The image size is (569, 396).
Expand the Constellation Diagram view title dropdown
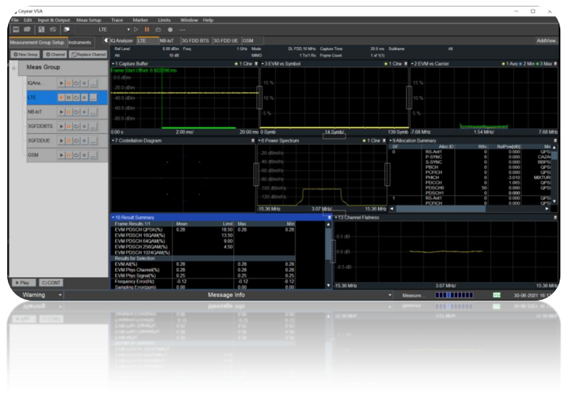point(113,141)
